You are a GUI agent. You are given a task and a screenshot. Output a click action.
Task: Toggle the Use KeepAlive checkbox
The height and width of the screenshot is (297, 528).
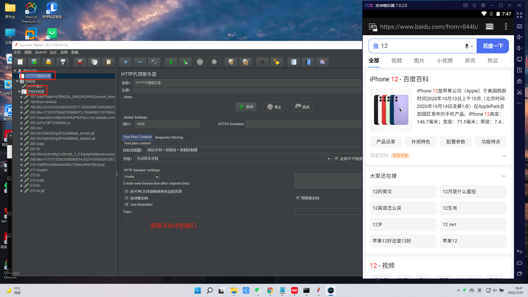tap(127, 205)
